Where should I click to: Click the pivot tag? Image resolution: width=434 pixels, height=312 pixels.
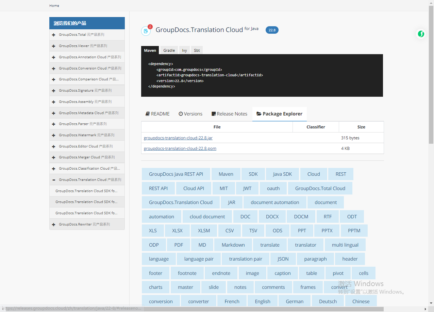338,273
